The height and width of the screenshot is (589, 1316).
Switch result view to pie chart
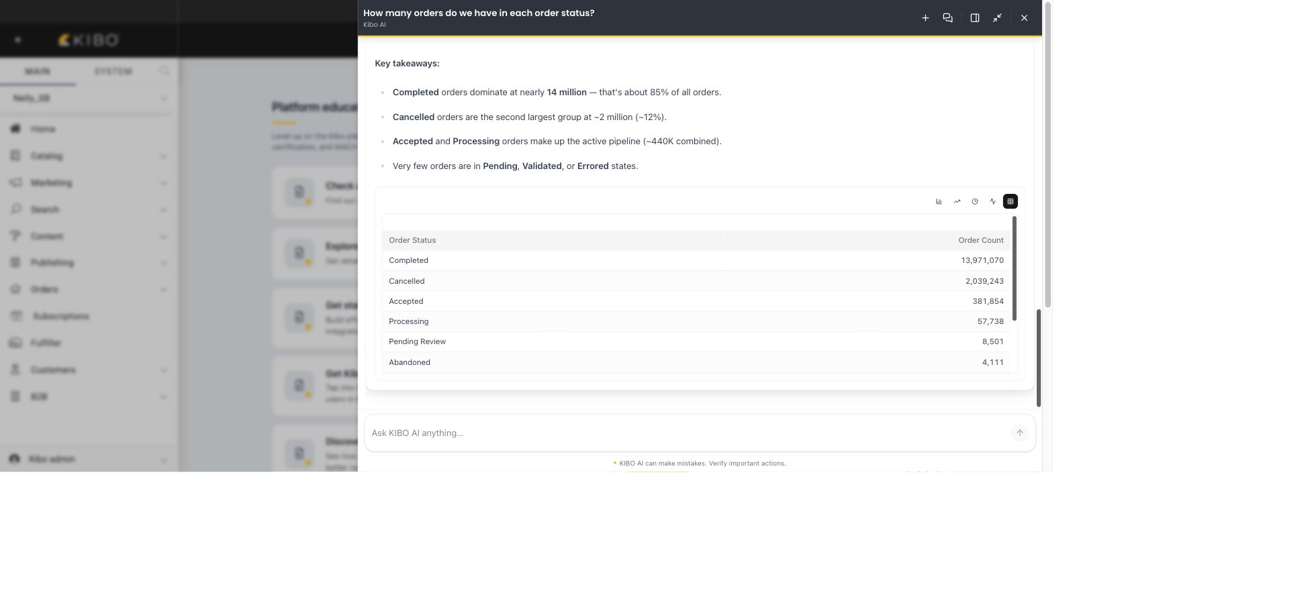975,201
